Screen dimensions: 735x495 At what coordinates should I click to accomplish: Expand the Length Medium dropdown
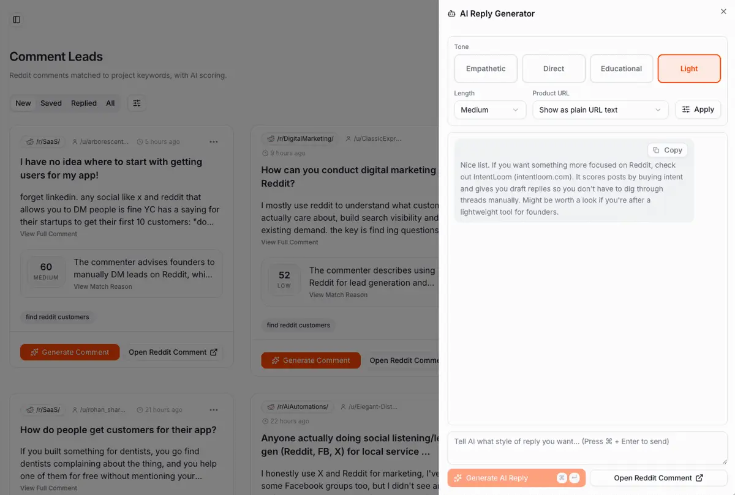490,110
